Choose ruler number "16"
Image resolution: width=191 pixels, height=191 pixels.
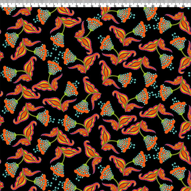coord(122,6)
